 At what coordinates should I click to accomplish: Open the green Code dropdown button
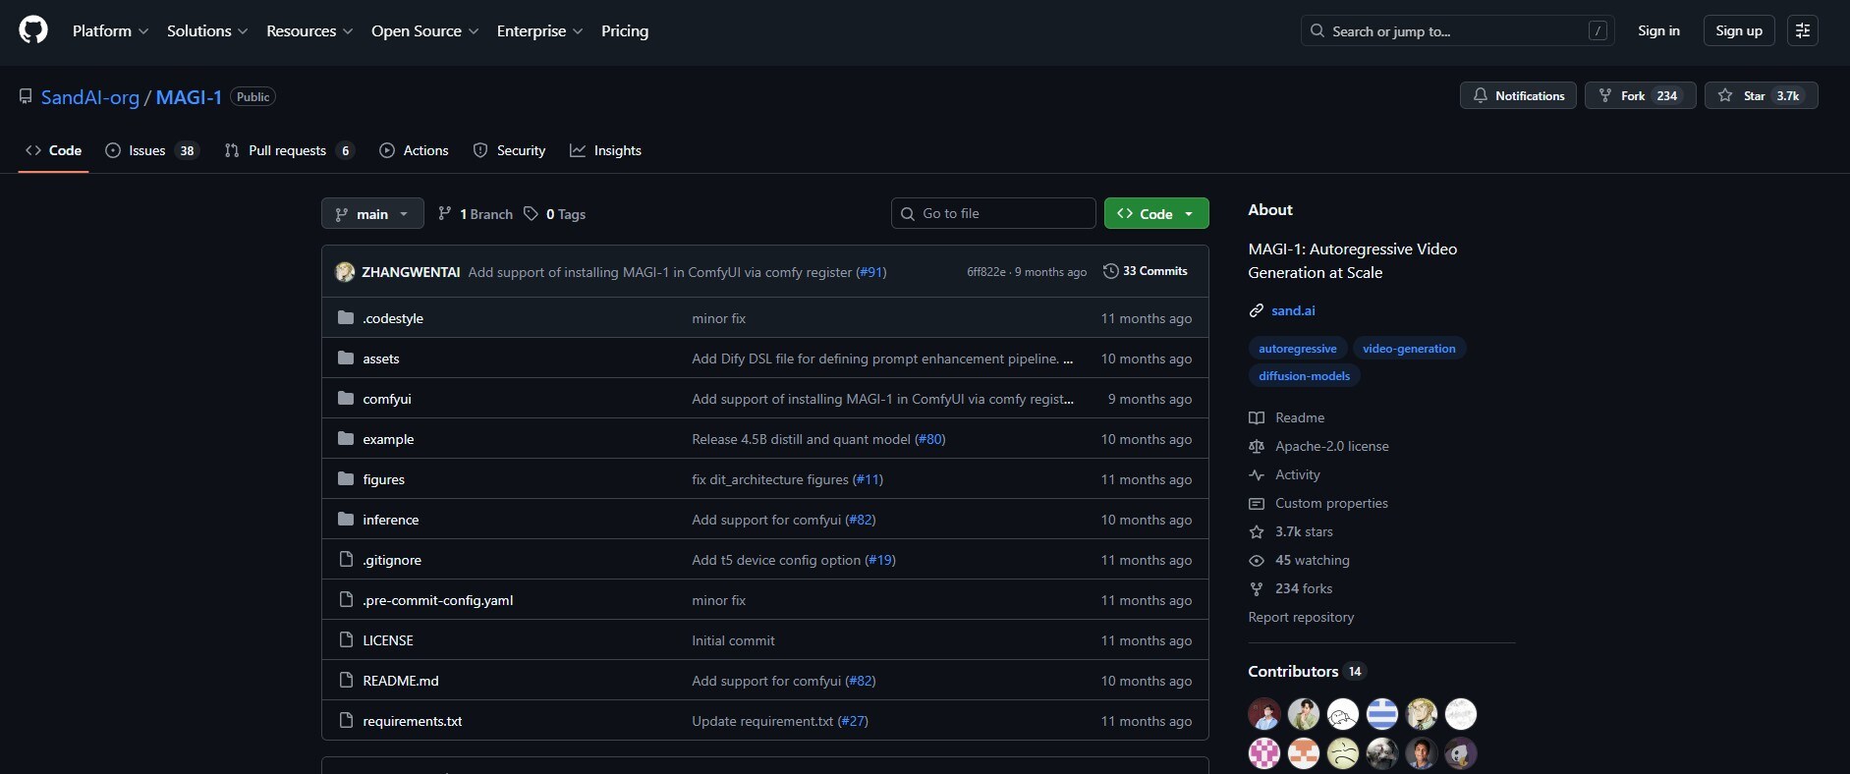pyautogui.click(x=1156, y=213)
